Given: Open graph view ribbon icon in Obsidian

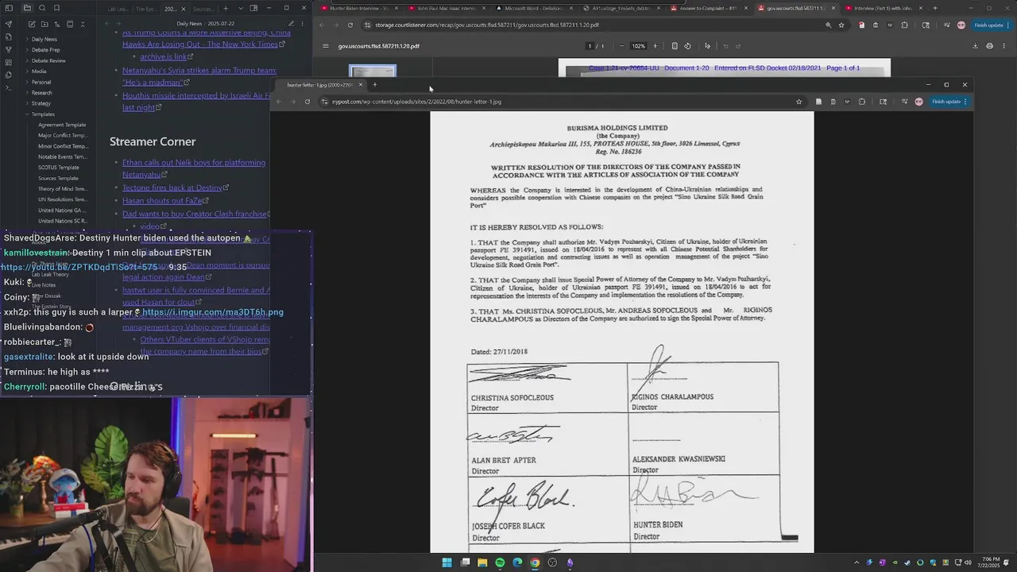Looking at the screenshot, I should (x=9, y=49).
